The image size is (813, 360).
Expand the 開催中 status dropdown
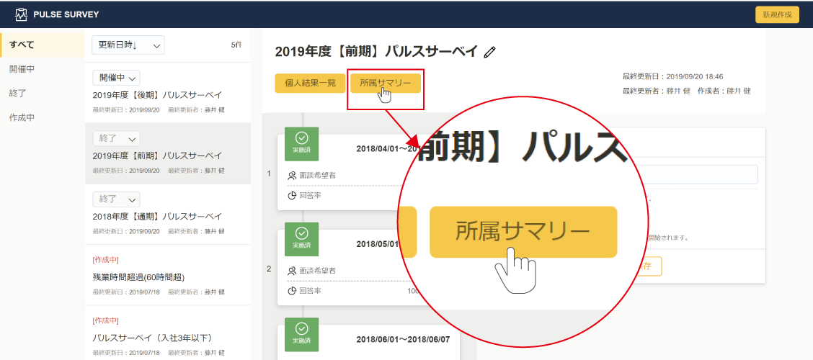point(116,78)
